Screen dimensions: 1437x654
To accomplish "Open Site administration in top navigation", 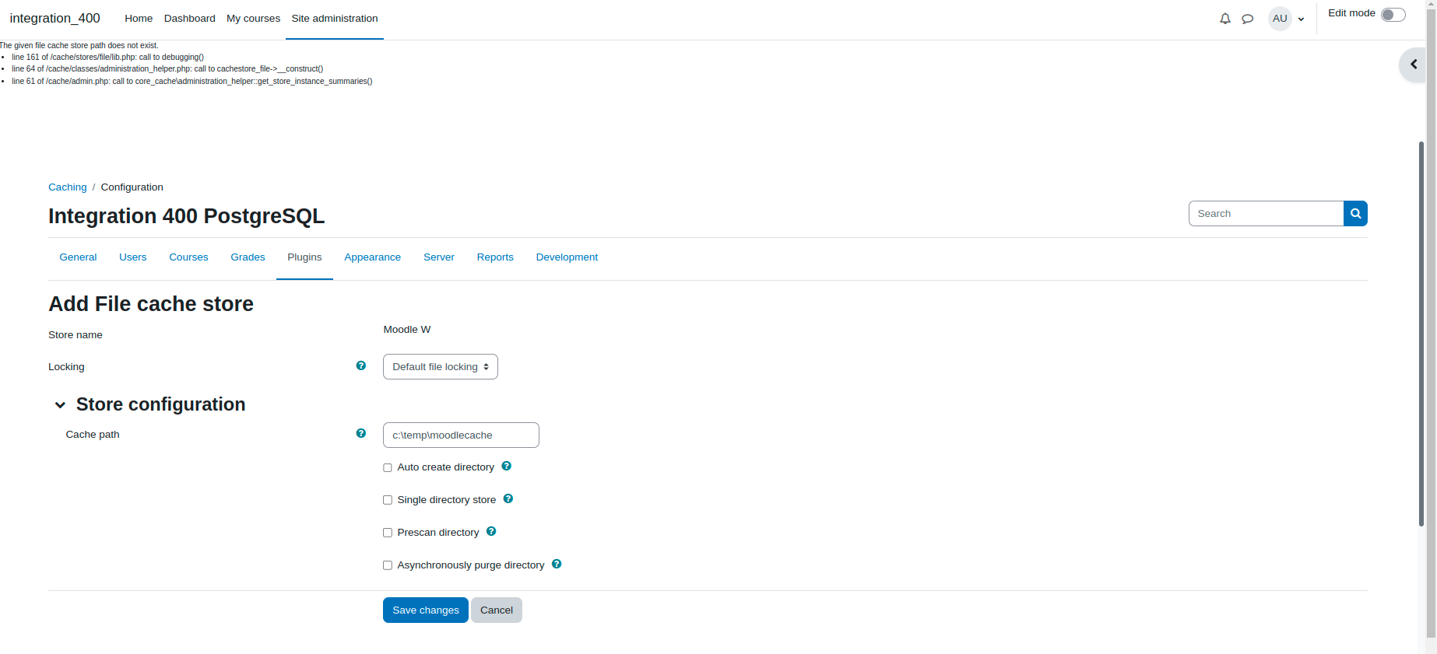I will click(335, 19).
